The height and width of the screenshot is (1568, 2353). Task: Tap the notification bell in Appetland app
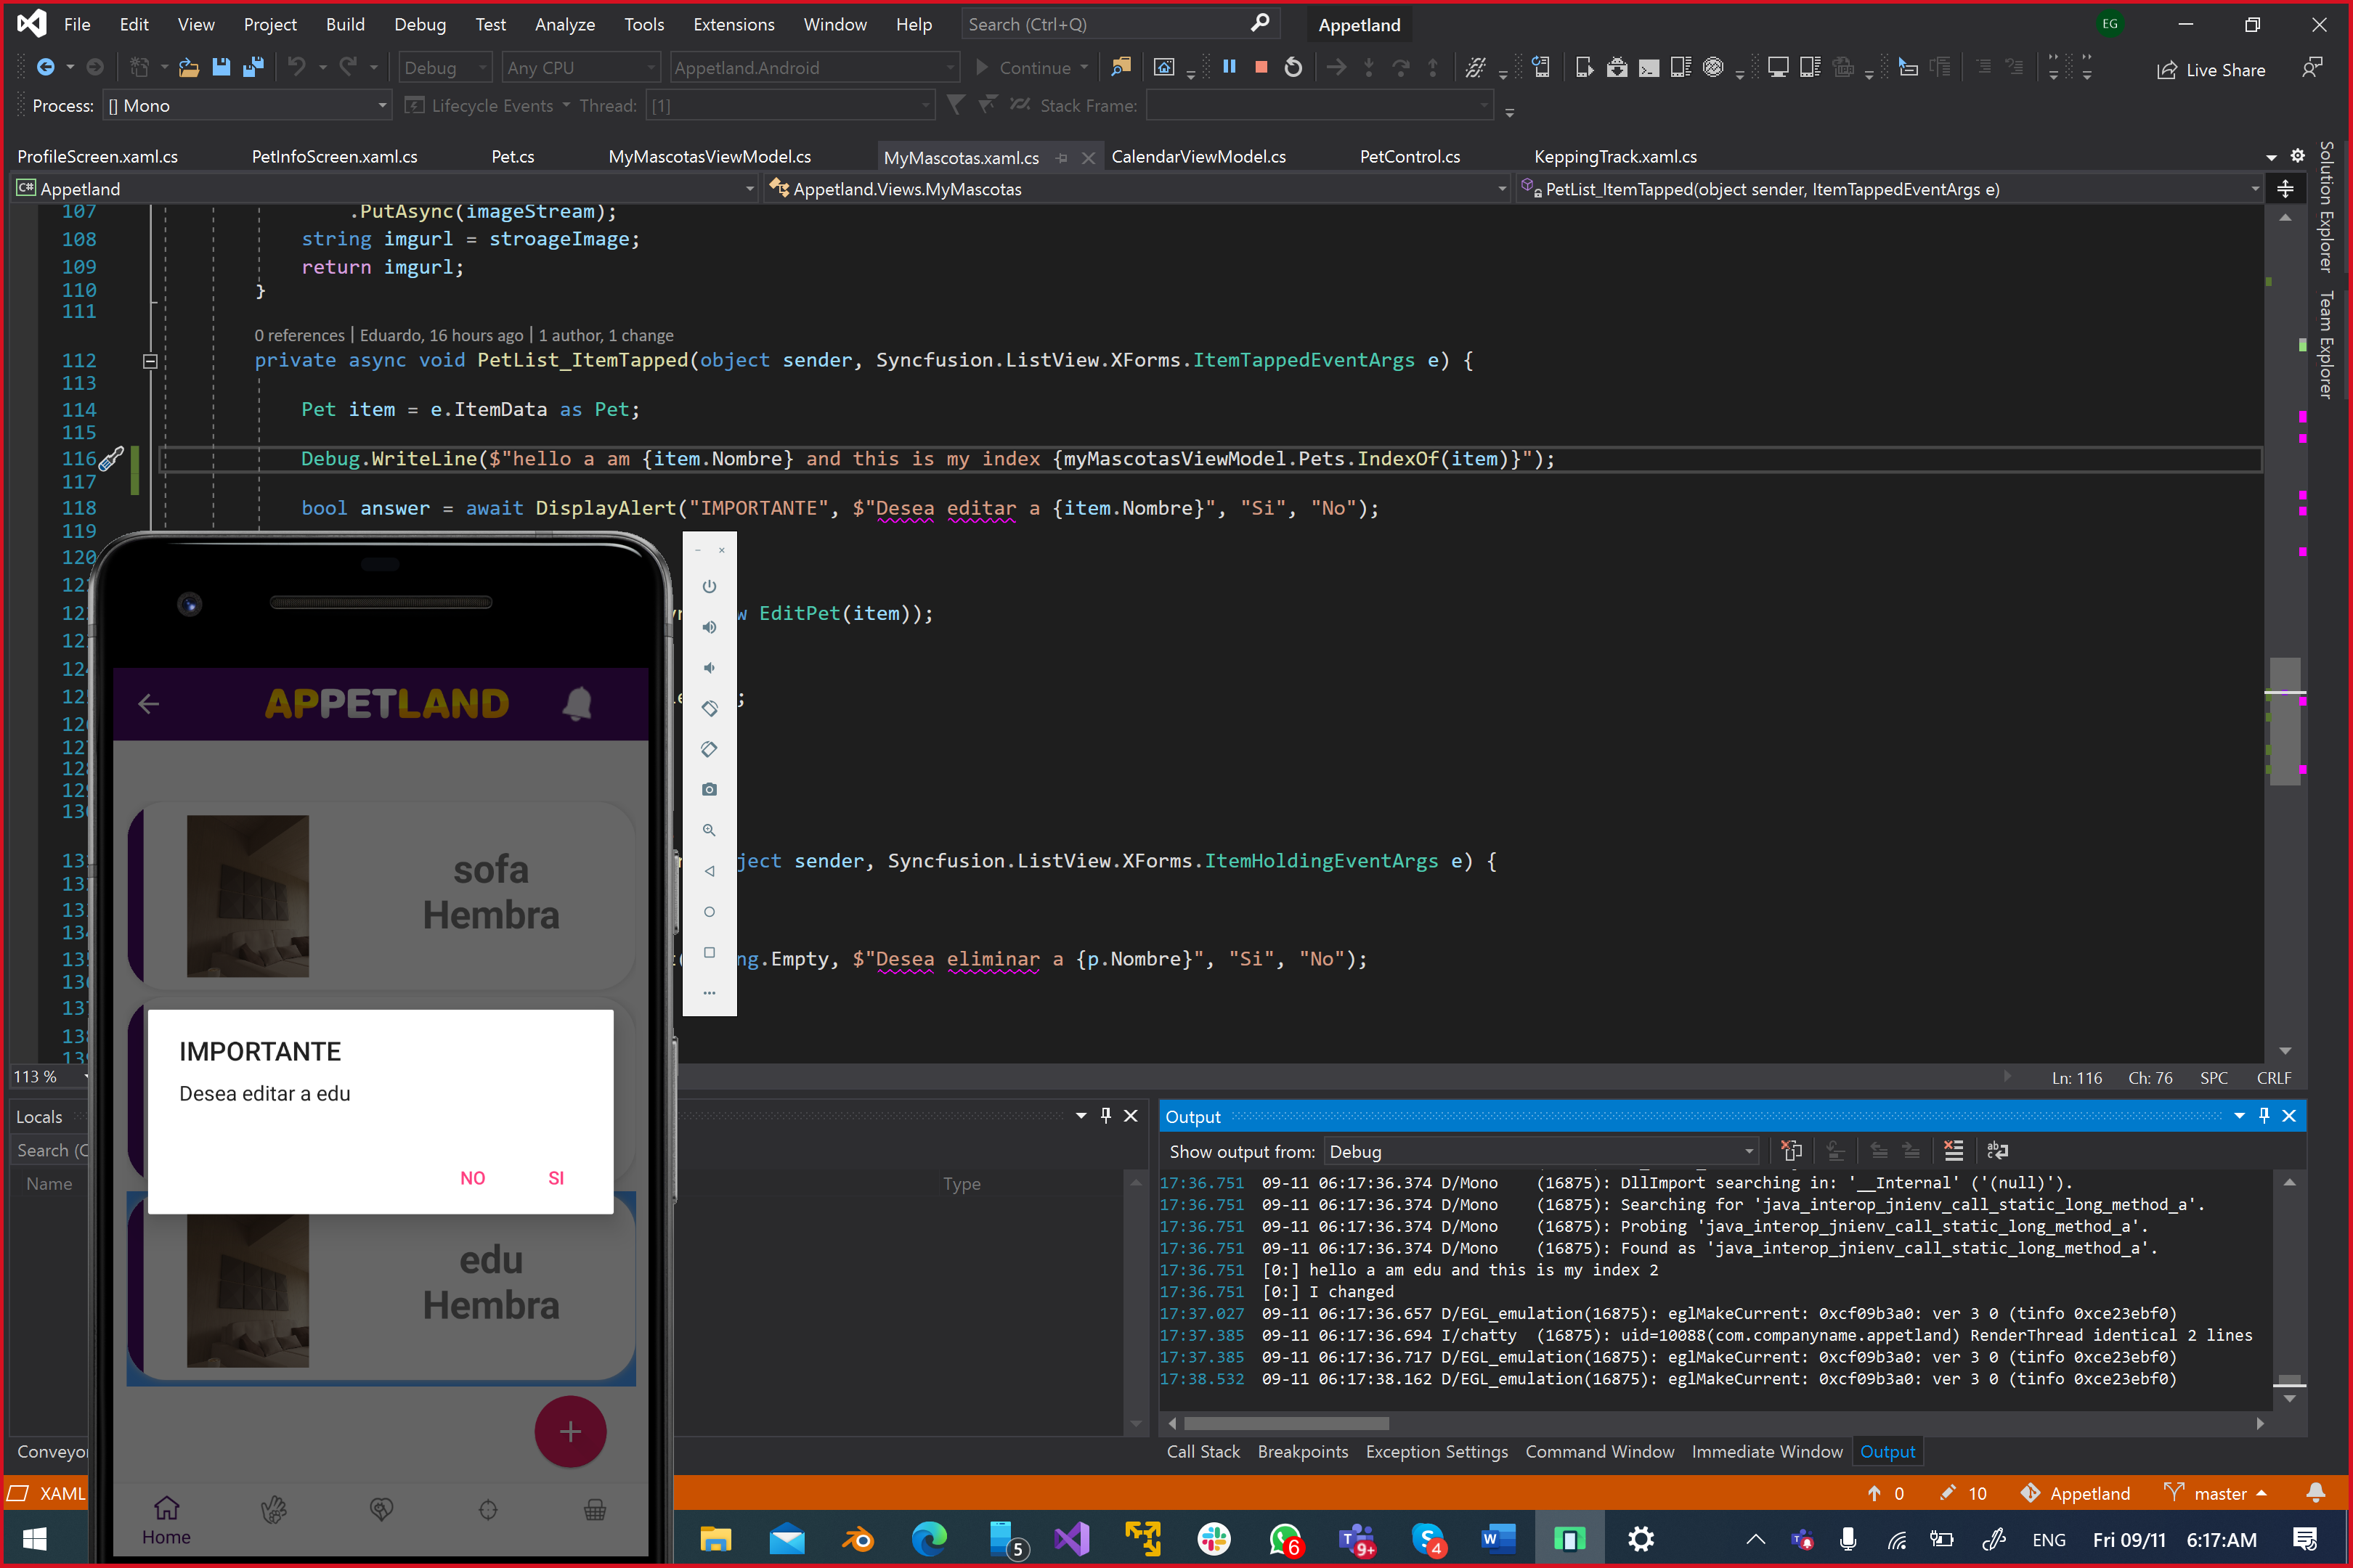pyautogui.click(x=577, y=704)
